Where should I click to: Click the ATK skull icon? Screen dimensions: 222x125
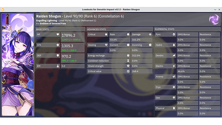pos(58,45)
